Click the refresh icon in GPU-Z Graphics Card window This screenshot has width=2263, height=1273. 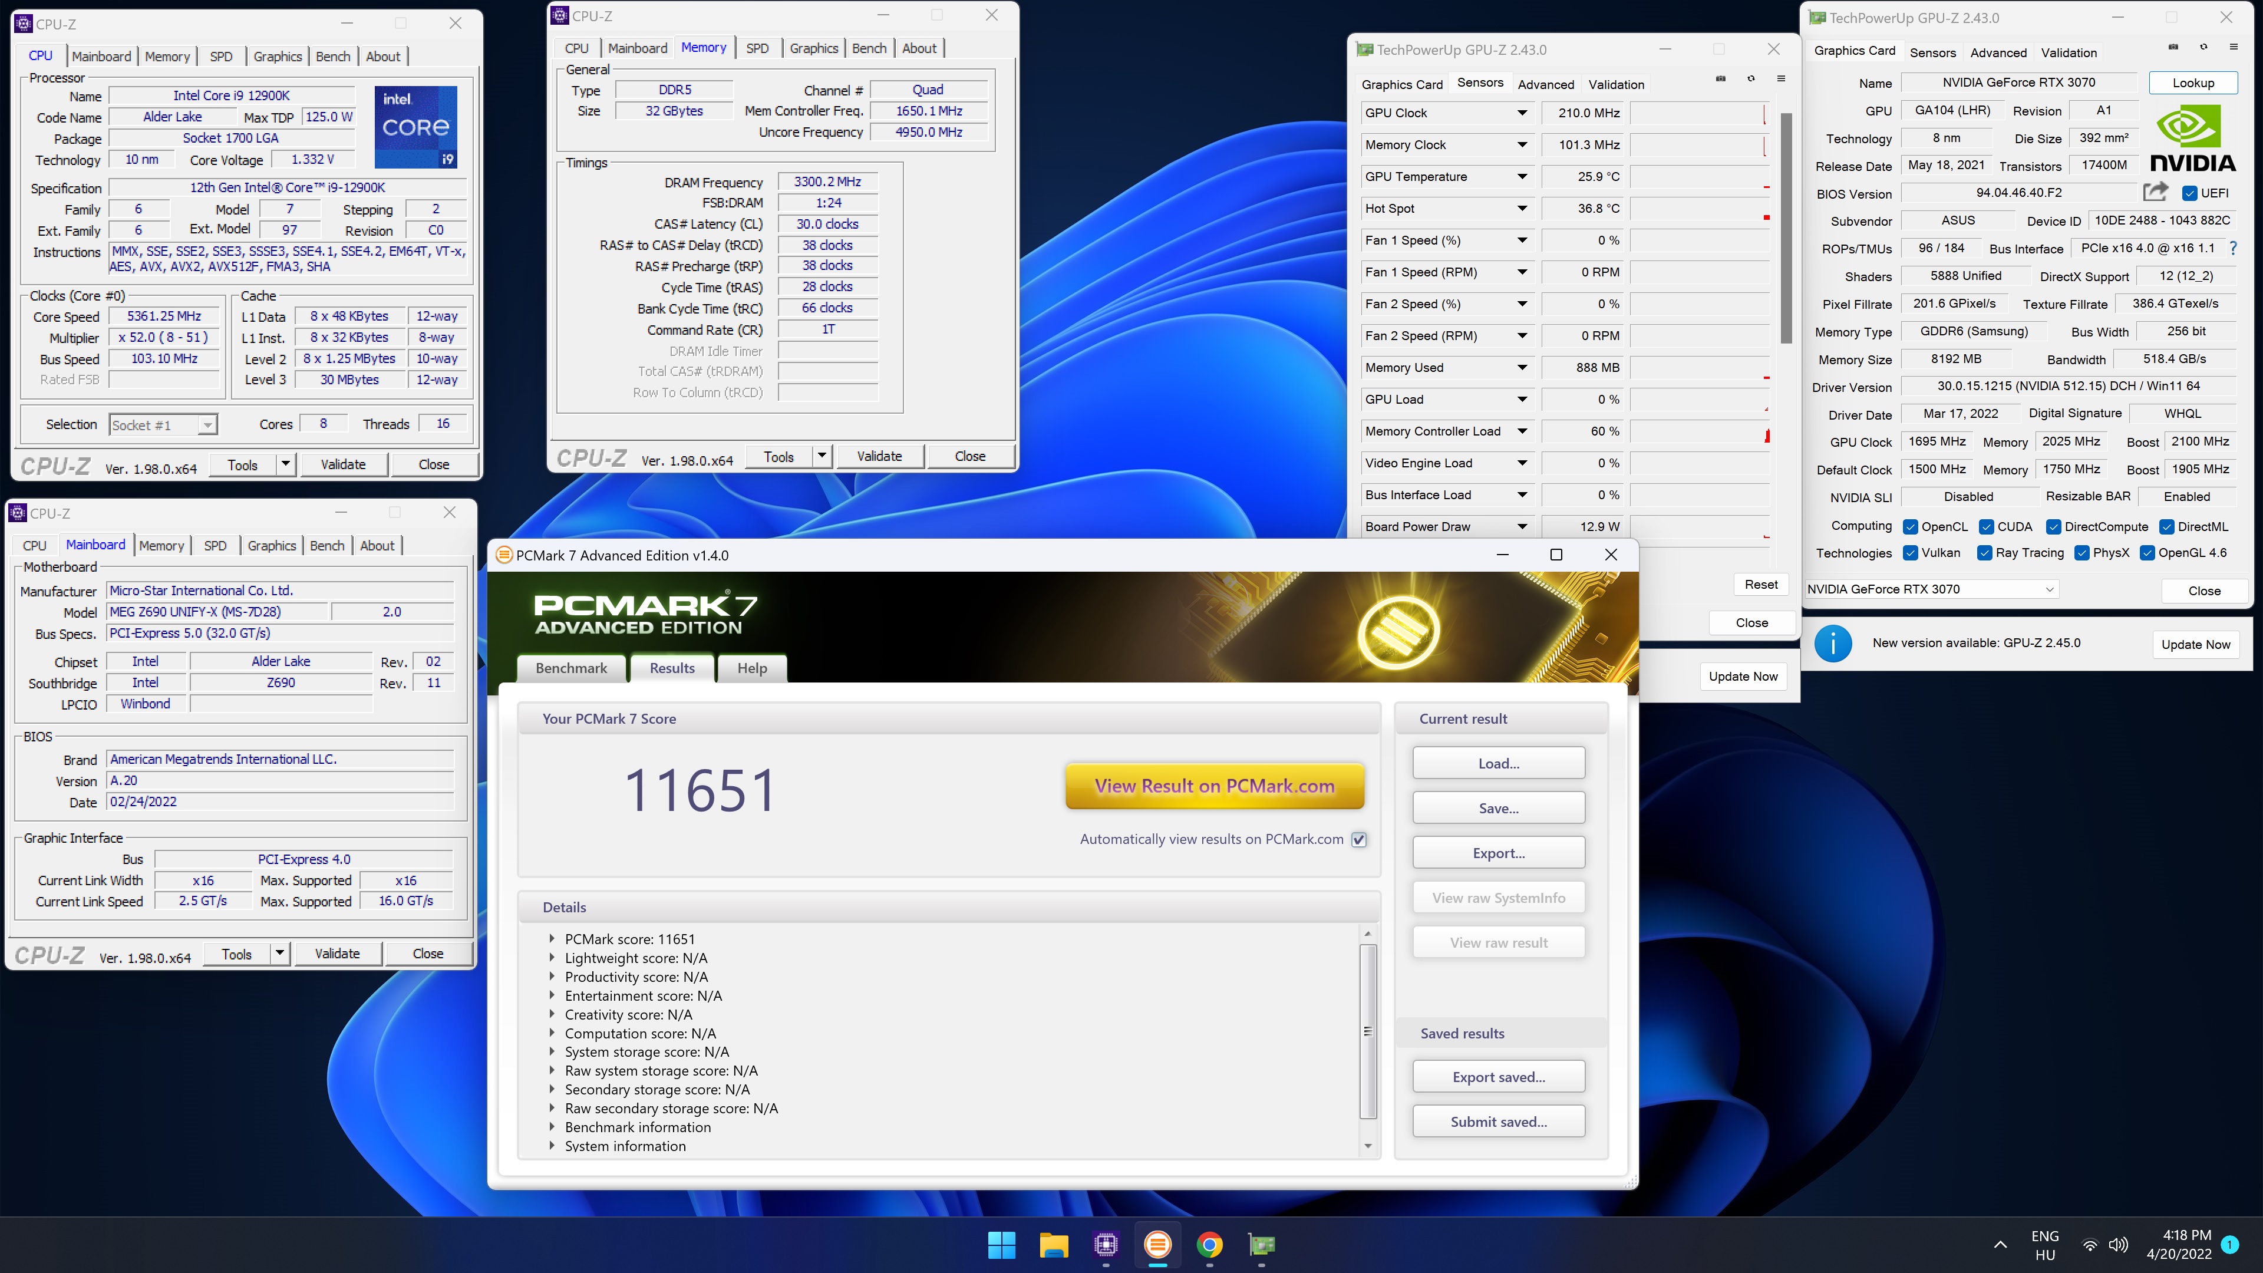2203,47
